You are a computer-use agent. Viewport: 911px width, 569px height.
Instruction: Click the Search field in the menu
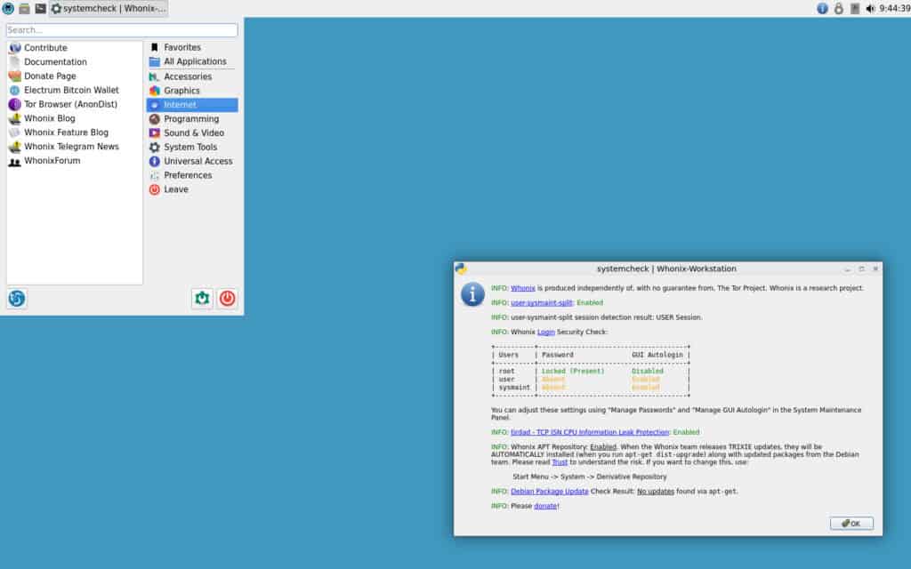[120, 29]
